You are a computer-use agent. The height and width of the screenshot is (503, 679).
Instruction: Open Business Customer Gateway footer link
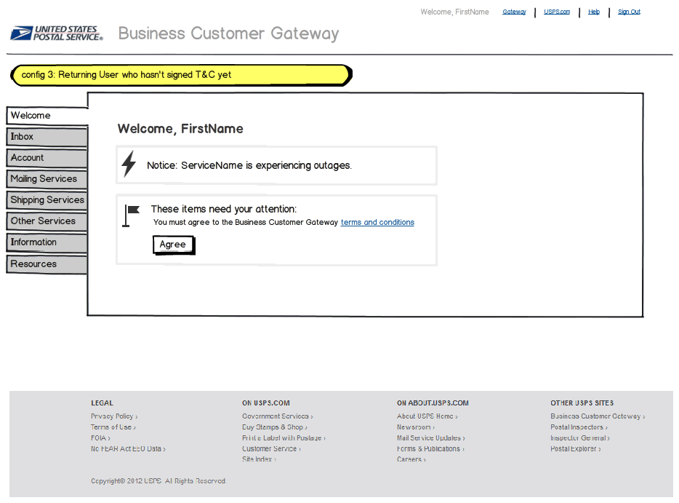(598, 416)
